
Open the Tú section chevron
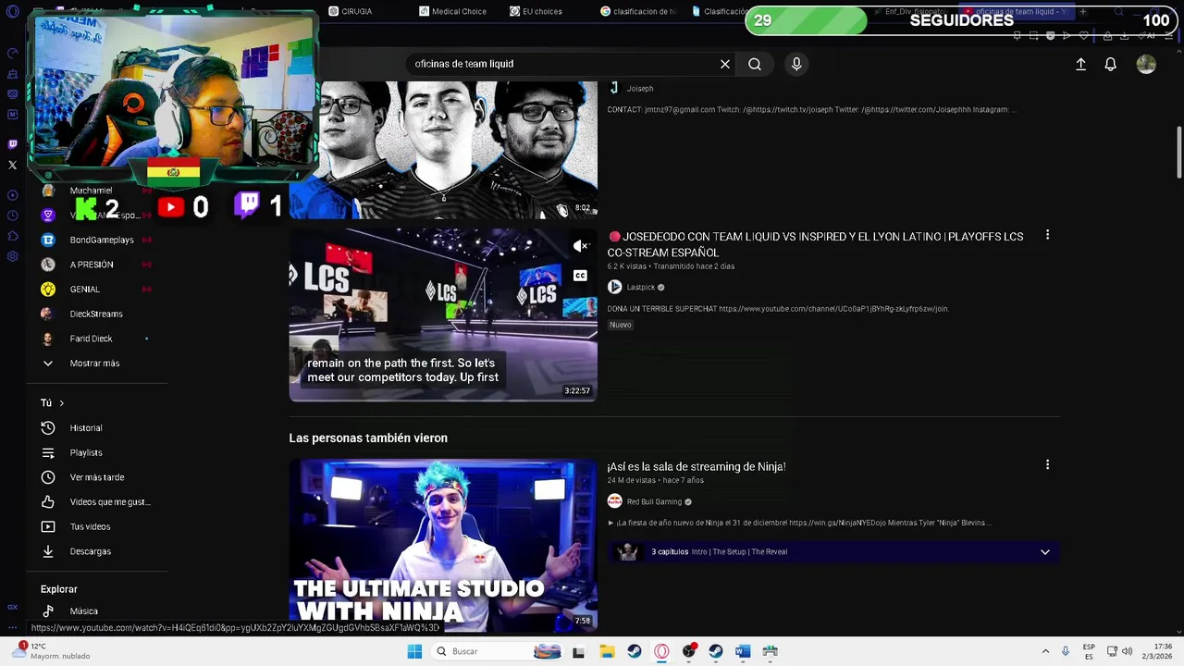(62, 403)
